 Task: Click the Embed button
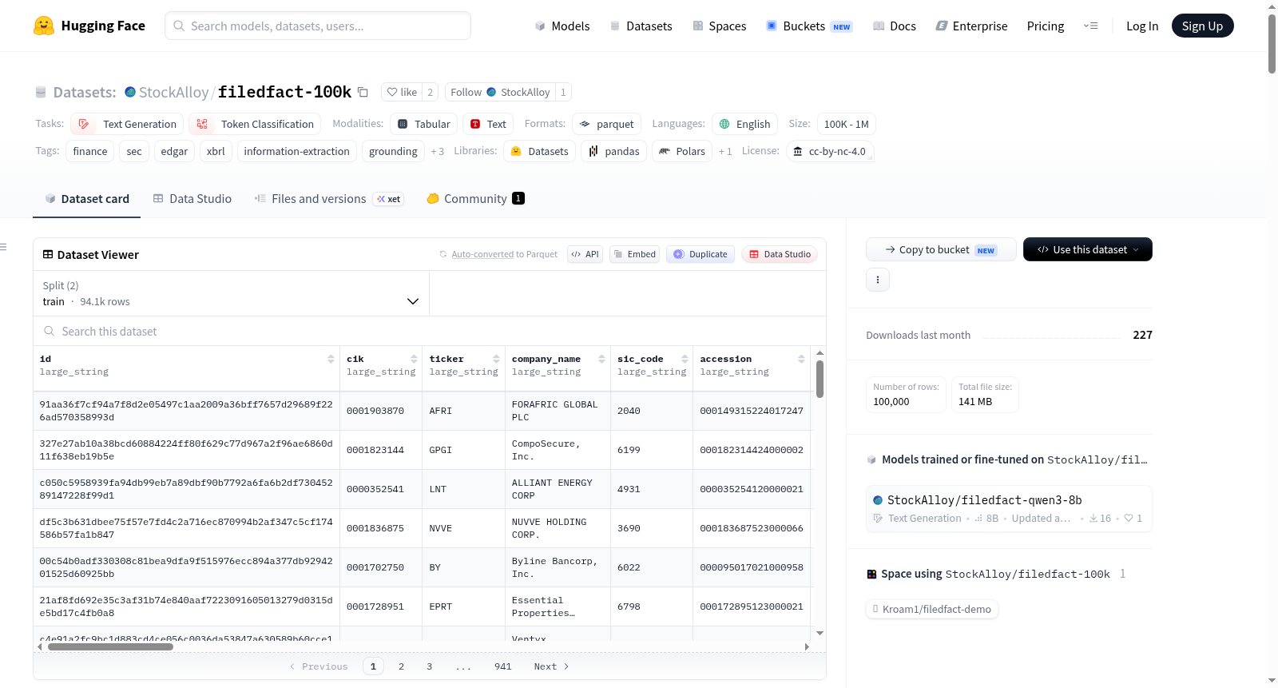[634, 254]
